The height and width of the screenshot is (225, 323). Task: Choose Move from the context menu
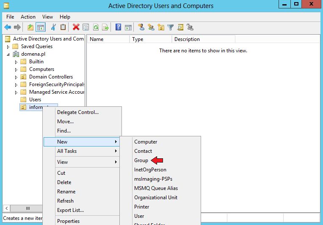[65, 122]
